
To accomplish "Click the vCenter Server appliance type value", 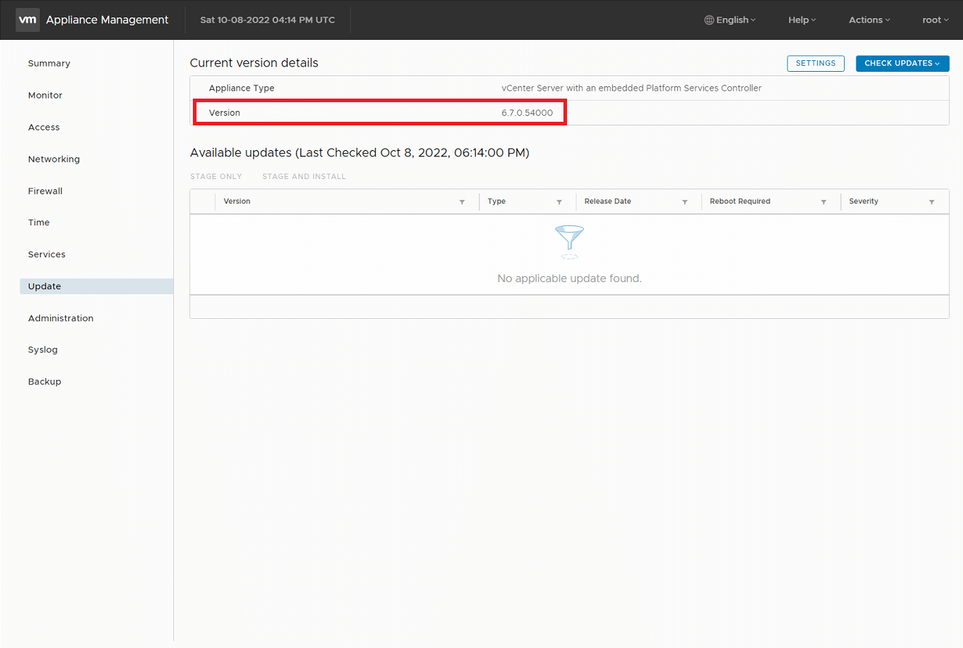I will coord(632,88).
